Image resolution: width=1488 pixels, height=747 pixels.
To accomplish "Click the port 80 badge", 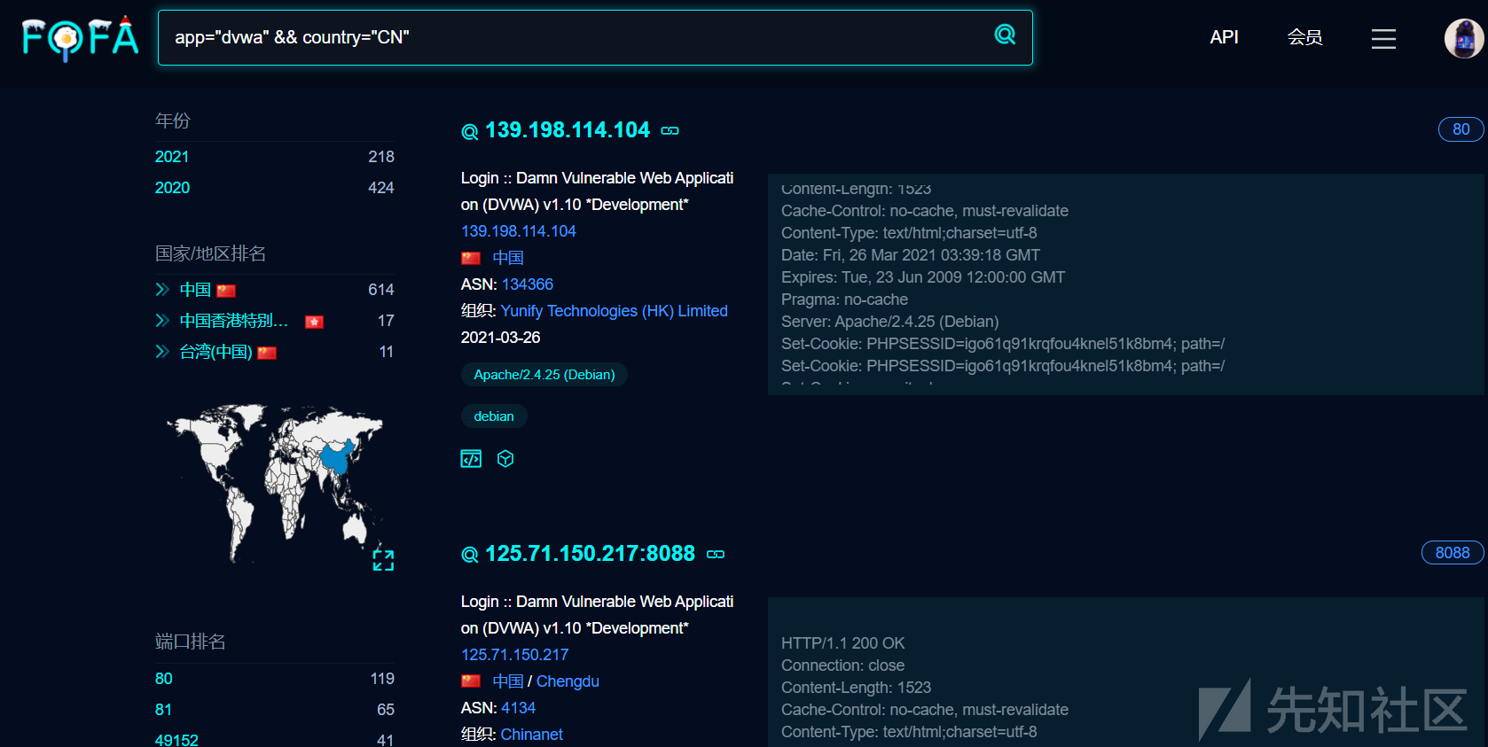I will 1461,129.
